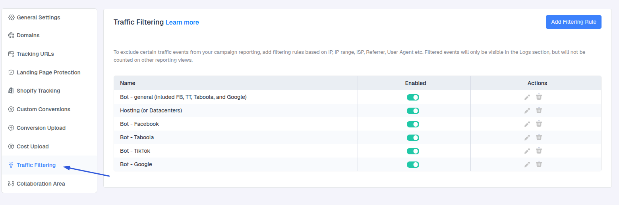Click the Name column header
Image resolution: width=619 pixels, height=205 pixels.
click(128, 83)
